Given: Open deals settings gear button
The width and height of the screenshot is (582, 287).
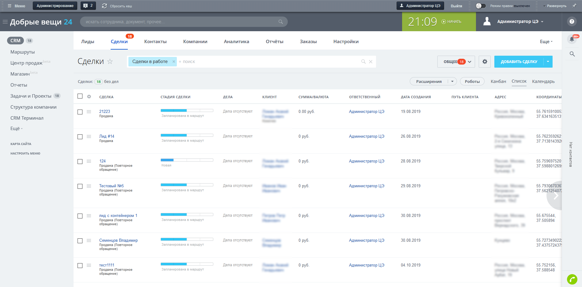Looking at the screenshot, I should point(485,61).
